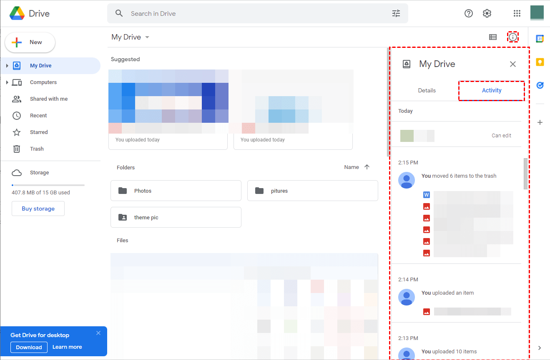Click the Buy storage button
Viewport: 550px width, 360px height.
point(38,209)
